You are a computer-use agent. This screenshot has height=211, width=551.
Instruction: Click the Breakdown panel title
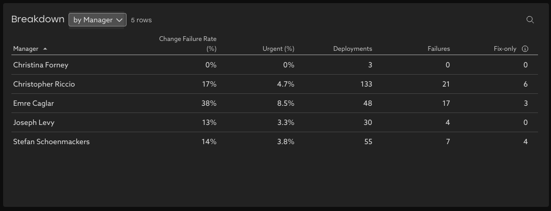point(38,19)
